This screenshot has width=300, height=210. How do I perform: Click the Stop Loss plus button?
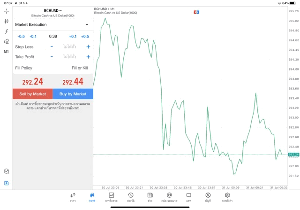[x=88, y=47]
